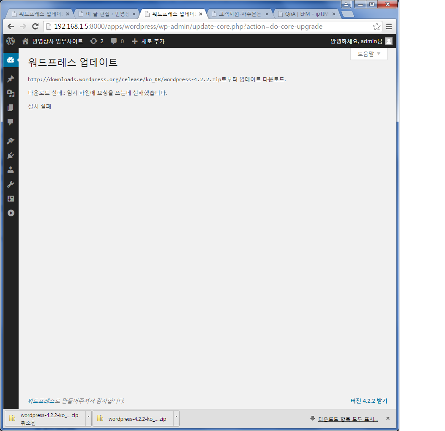Open the Media library sidebar icon
This screenshot has width=445, height=431.
pyautogui.click(x=11, y=93)
